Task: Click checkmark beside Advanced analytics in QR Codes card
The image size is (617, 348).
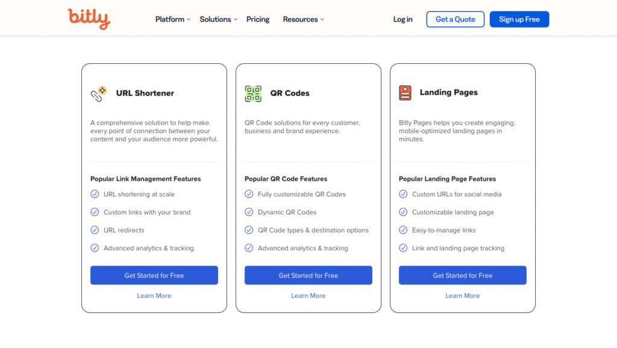Action: point(249,248)
